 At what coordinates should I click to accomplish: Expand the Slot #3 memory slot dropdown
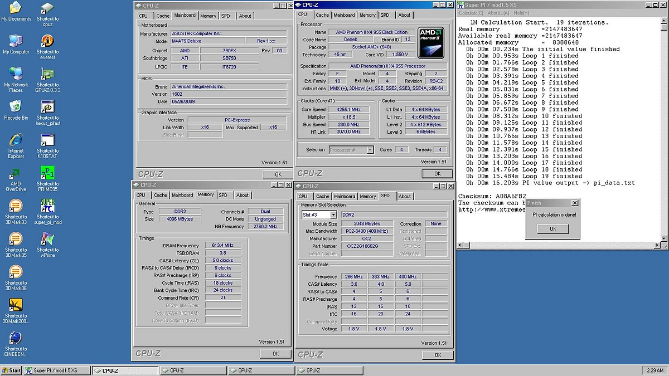tap(333, 214)
